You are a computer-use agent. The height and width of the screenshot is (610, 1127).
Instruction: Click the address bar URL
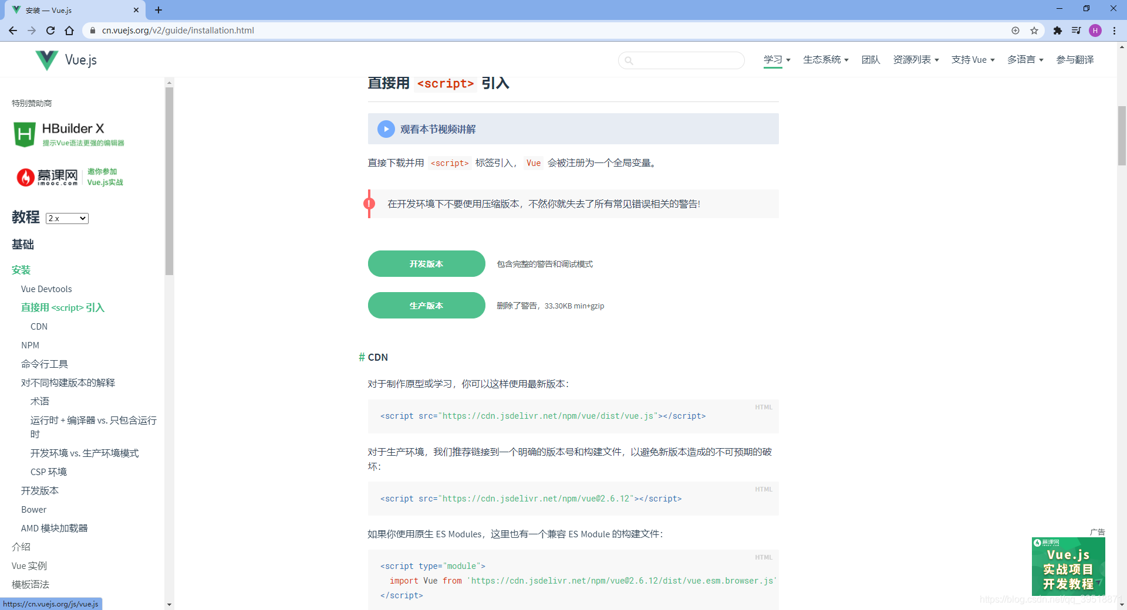[178, 30]
